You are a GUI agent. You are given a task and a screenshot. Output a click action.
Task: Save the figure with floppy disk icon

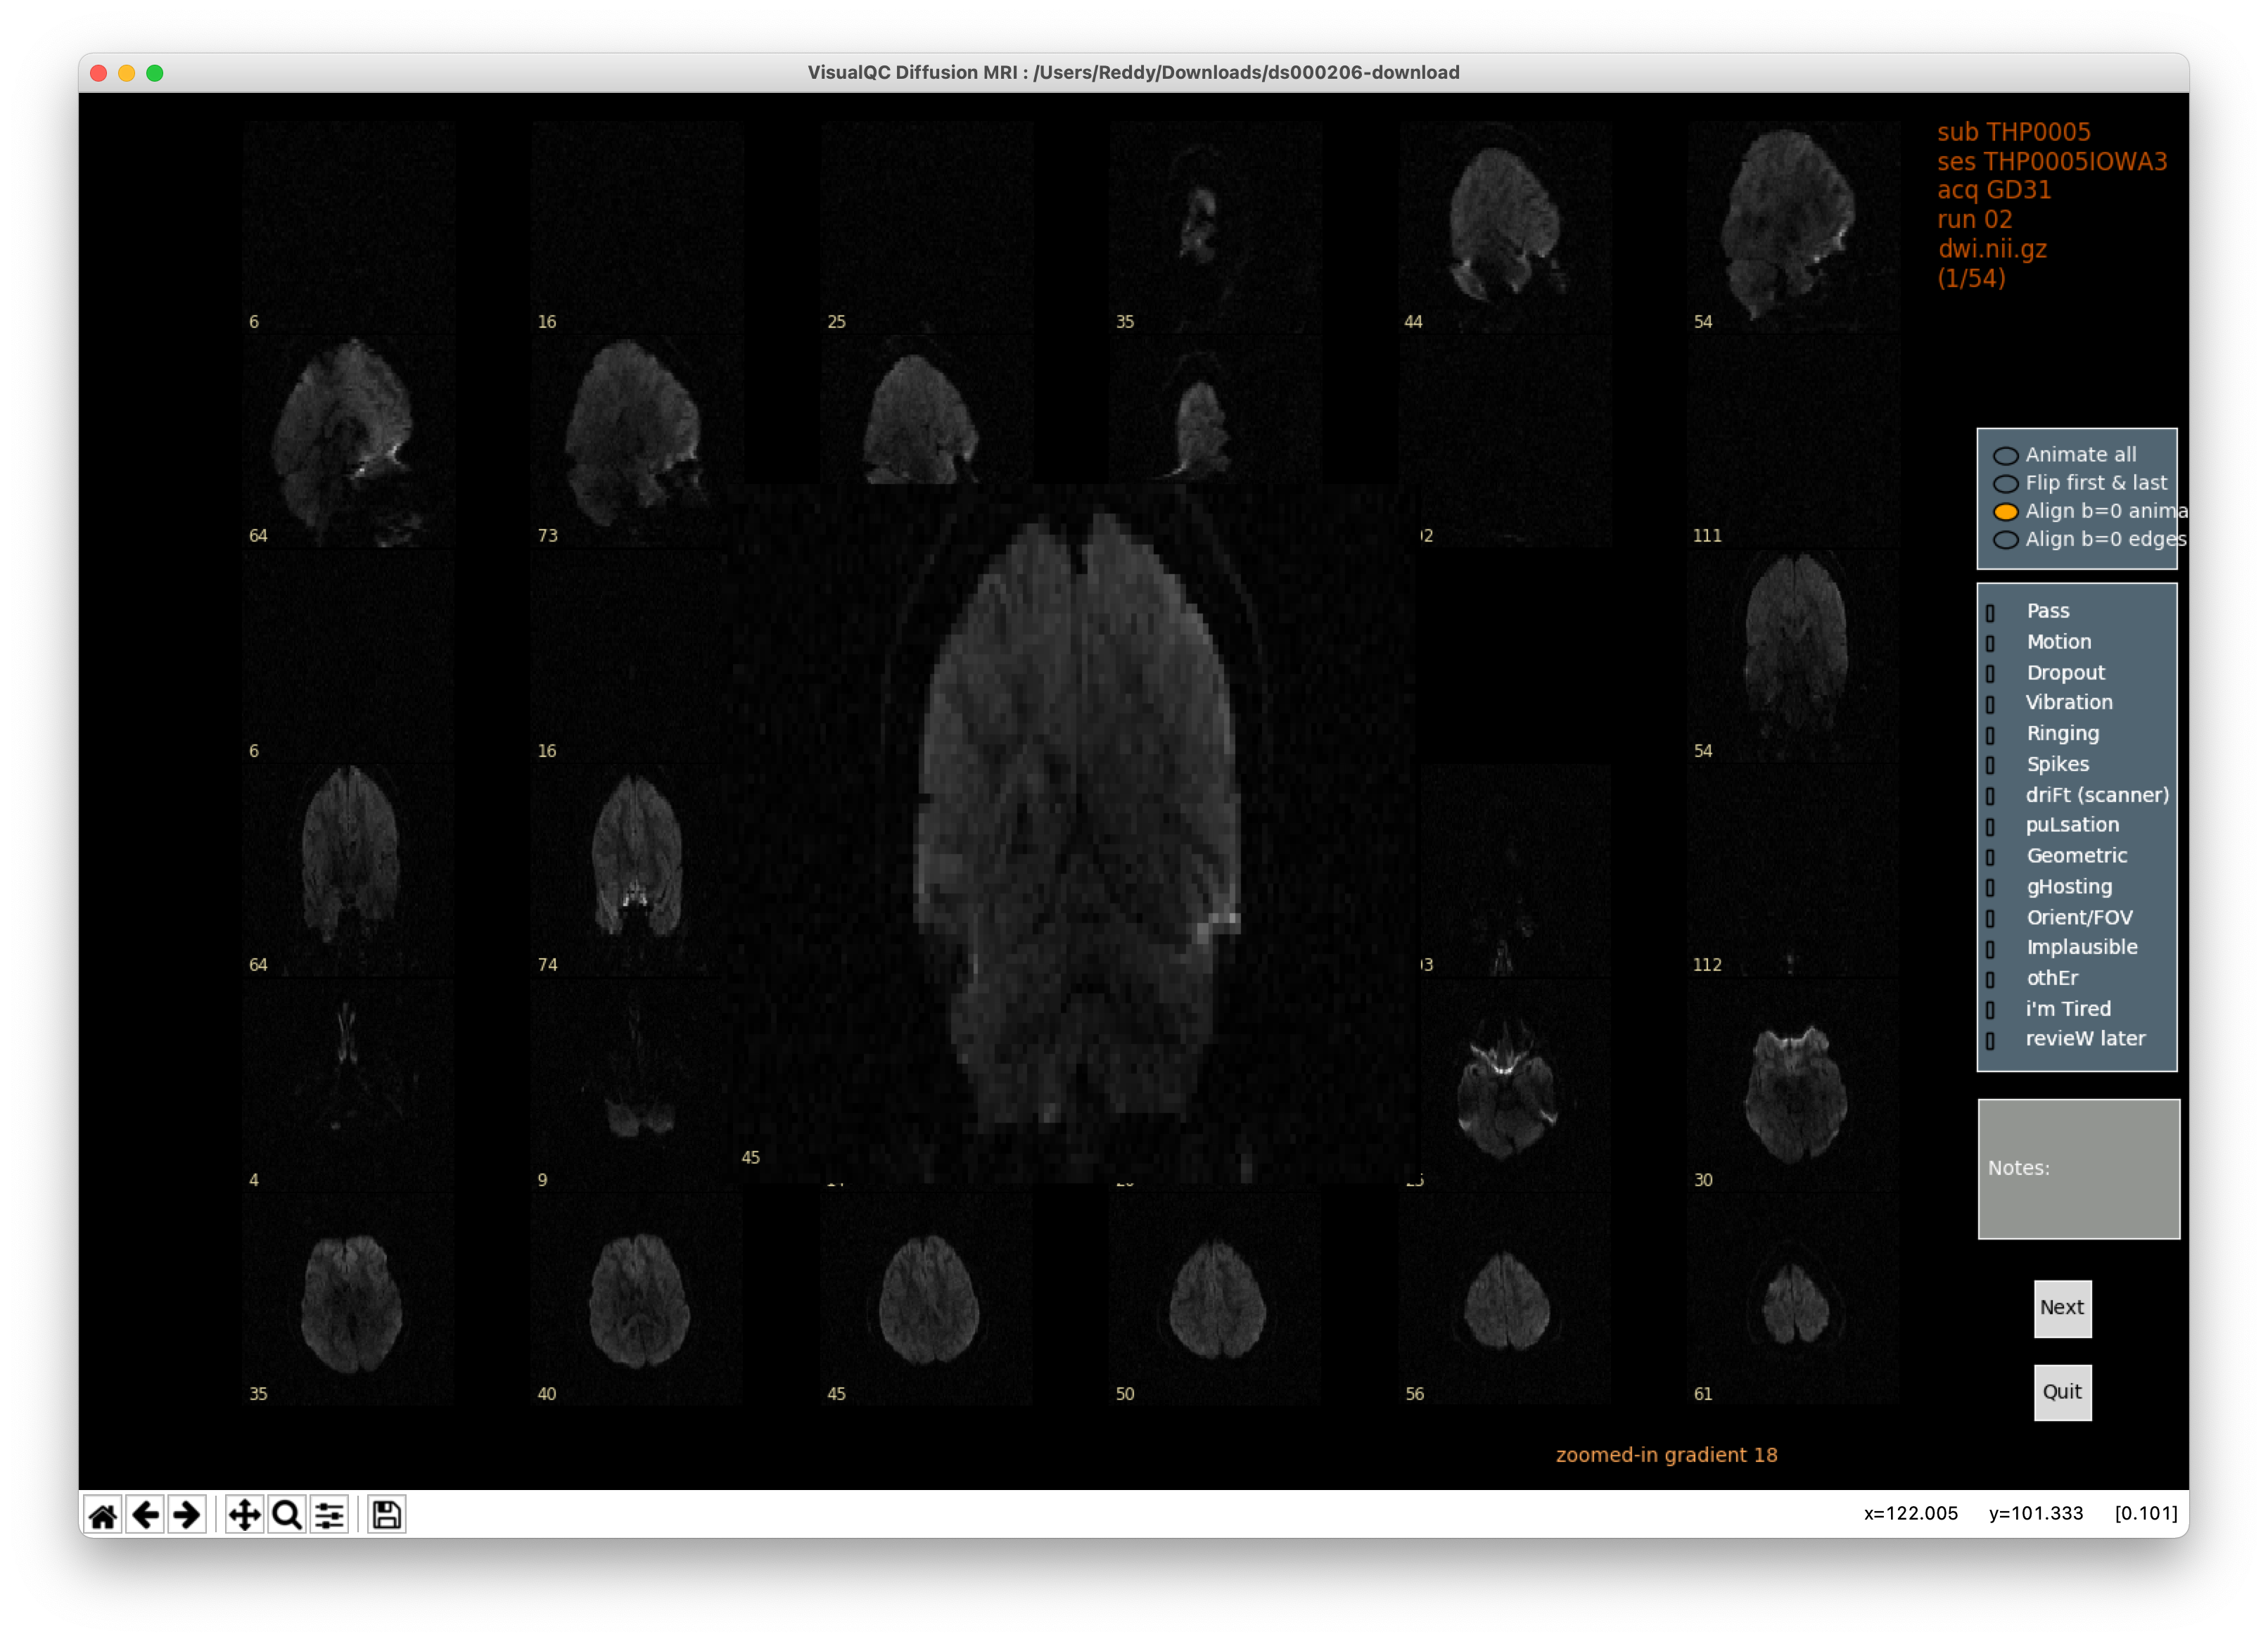(x=386, y=1514)
